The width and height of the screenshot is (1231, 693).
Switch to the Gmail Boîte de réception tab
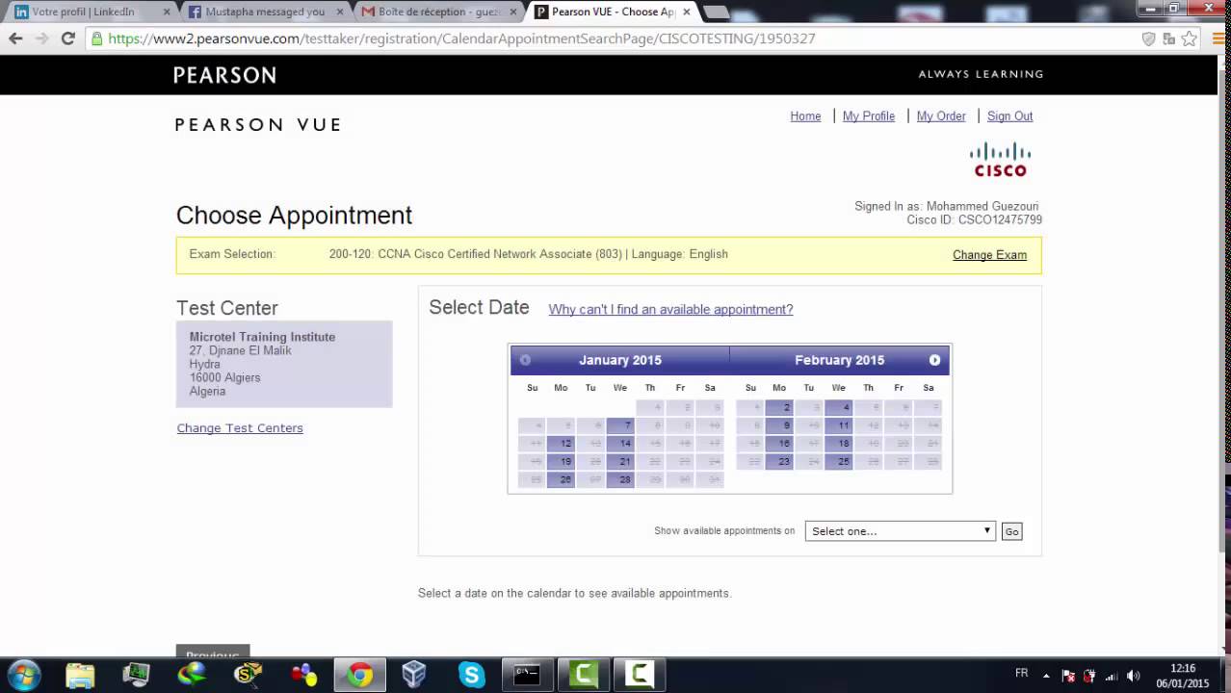point(439,13)
